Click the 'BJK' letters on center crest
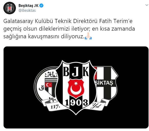The width and height of the screenshot is (149, 131). [76, 72]
